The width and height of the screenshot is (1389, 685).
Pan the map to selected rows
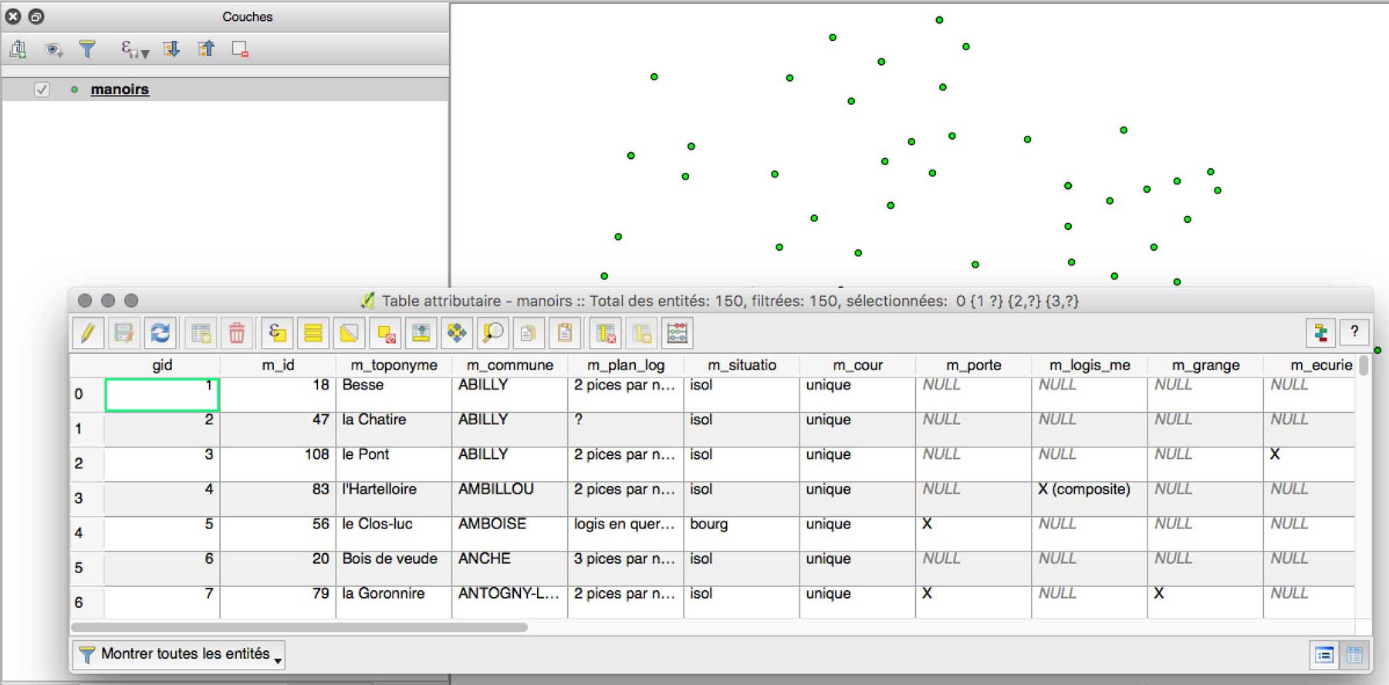pos(457,333)
